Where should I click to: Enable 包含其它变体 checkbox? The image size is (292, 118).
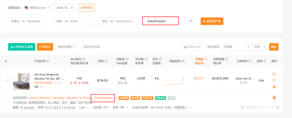[80, 47]
